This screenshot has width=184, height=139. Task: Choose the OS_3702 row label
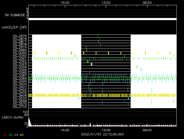[20, 107]
